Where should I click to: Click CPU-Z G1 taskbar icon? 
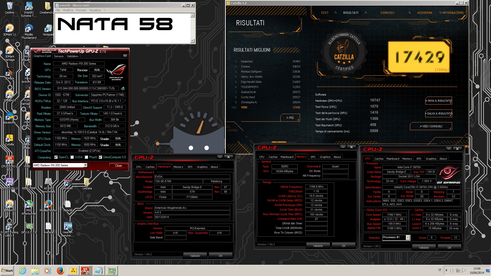point(85,271)
